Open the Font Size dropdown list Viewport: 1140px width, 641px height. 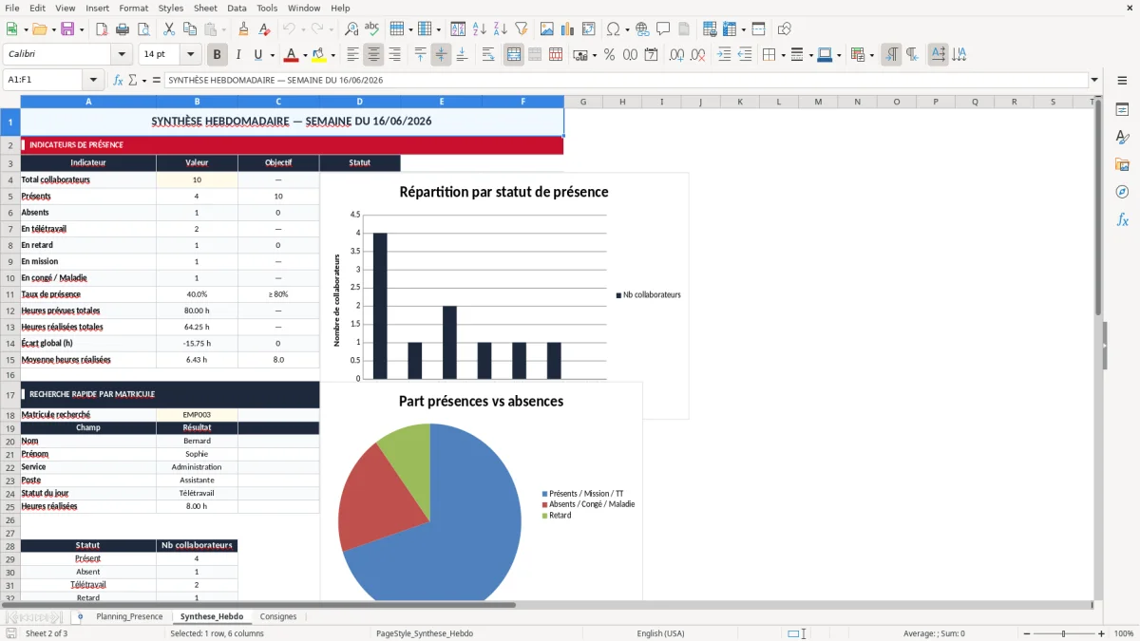(x=191, y=55)
